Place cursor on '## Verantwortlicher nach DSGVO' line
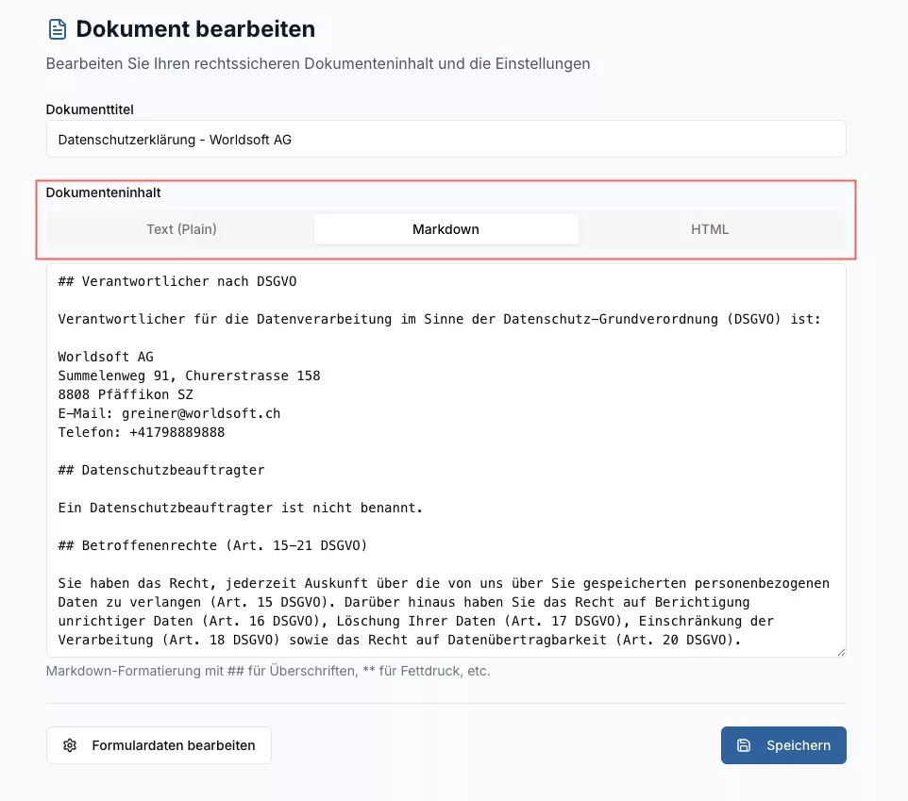This screenshot has height=801, width=908. [x=178, y=281]
